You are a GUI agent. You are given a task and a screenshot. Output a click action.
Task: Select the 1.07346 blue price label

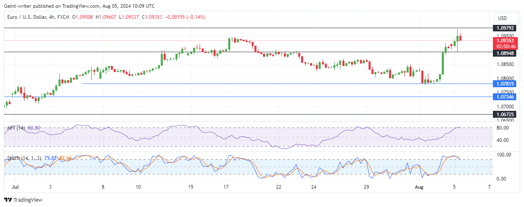point(505,97)
